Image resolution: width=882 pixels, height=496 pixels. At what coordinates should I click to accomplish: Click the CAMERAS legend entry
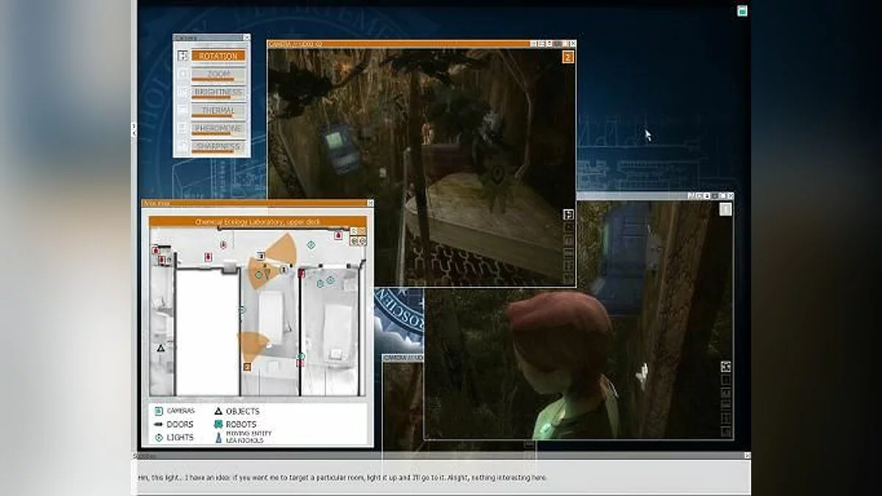tap(176, 411)
